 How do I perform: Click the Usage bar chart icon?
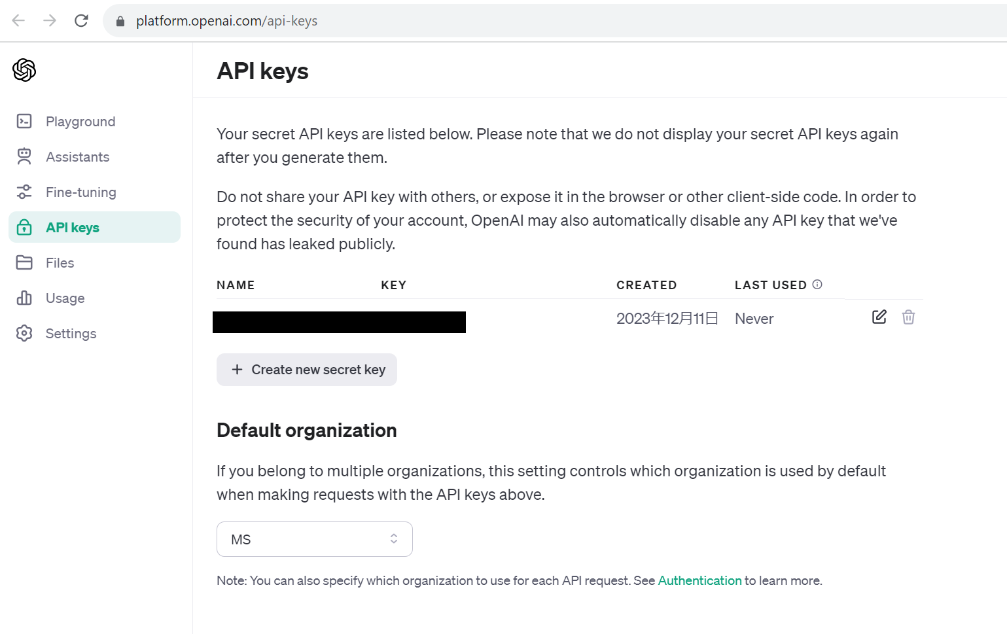click(x=24, y=298)
